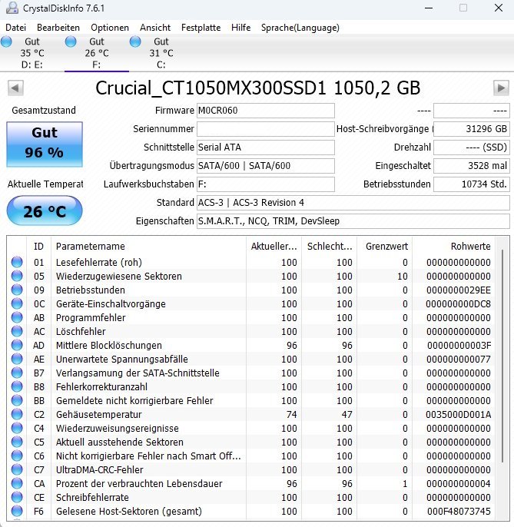
Task: Click status orb for Wiederzuweisungsereignisse row
Action: [17, 428]
